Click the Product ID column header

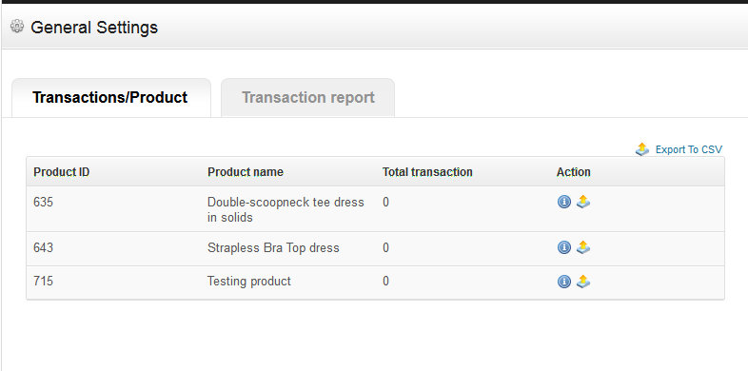click(x=62, y=172)
